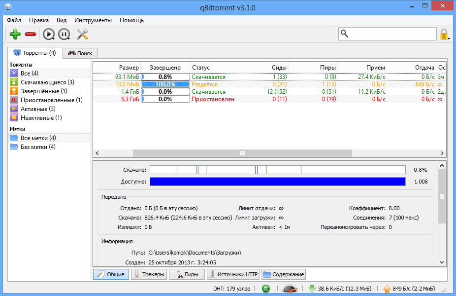Open the Правка menu
This screenshot has height=296, width=456.
click(39, 20)
